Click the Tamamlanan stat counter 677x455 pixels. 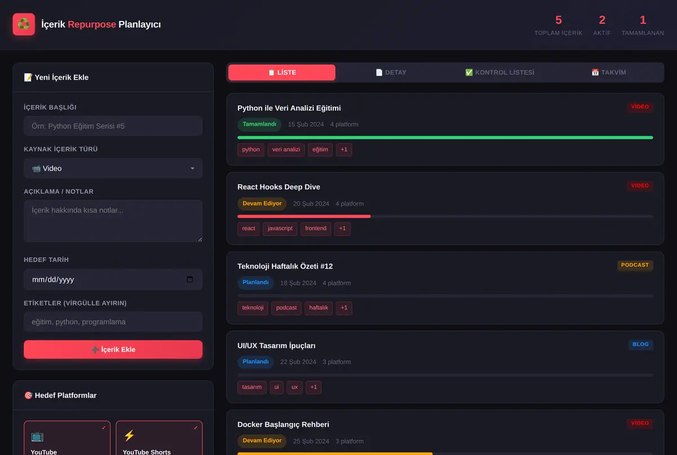click(643, 25)
